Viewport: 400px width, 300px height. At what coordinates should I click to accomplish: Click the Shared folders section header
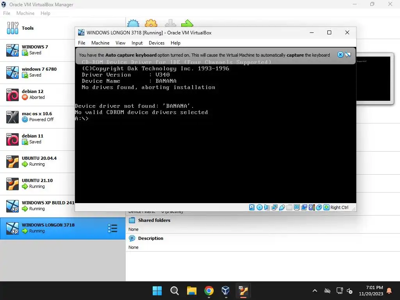(154, 220)
